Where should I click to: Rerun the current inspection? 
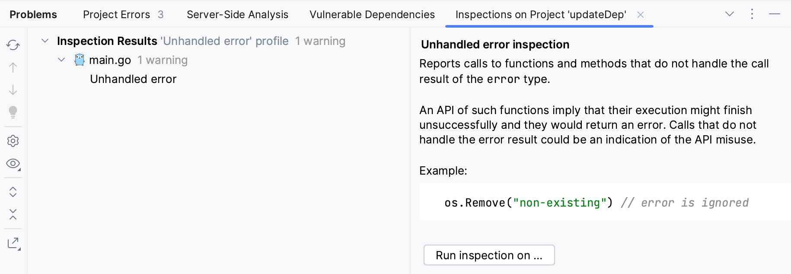pos(13,45)
